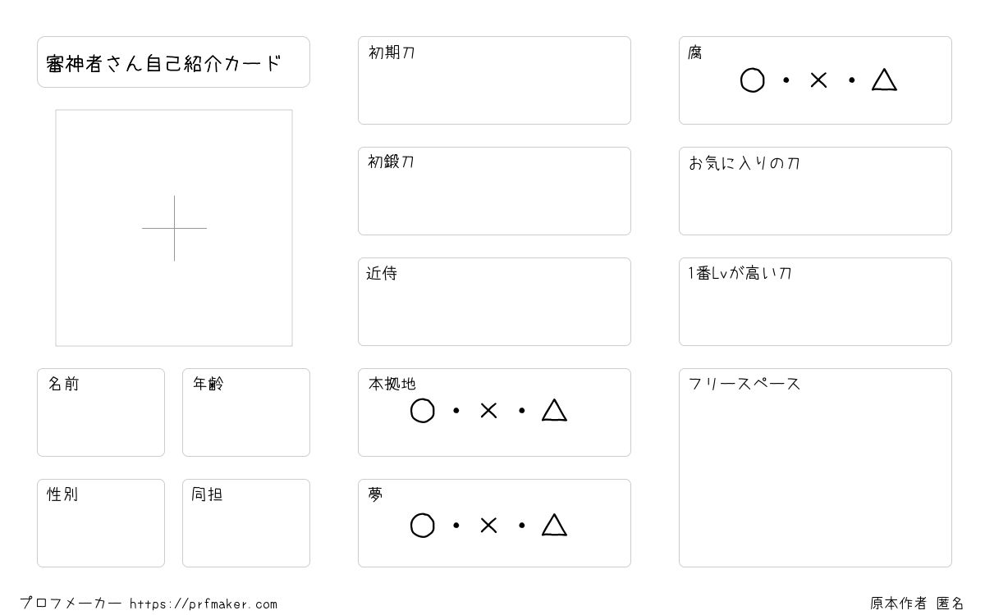Screen dimensions: 985x615
Task: Click the 初鍛刀 field
Action: pyautogui.click(x=494, y=191)
